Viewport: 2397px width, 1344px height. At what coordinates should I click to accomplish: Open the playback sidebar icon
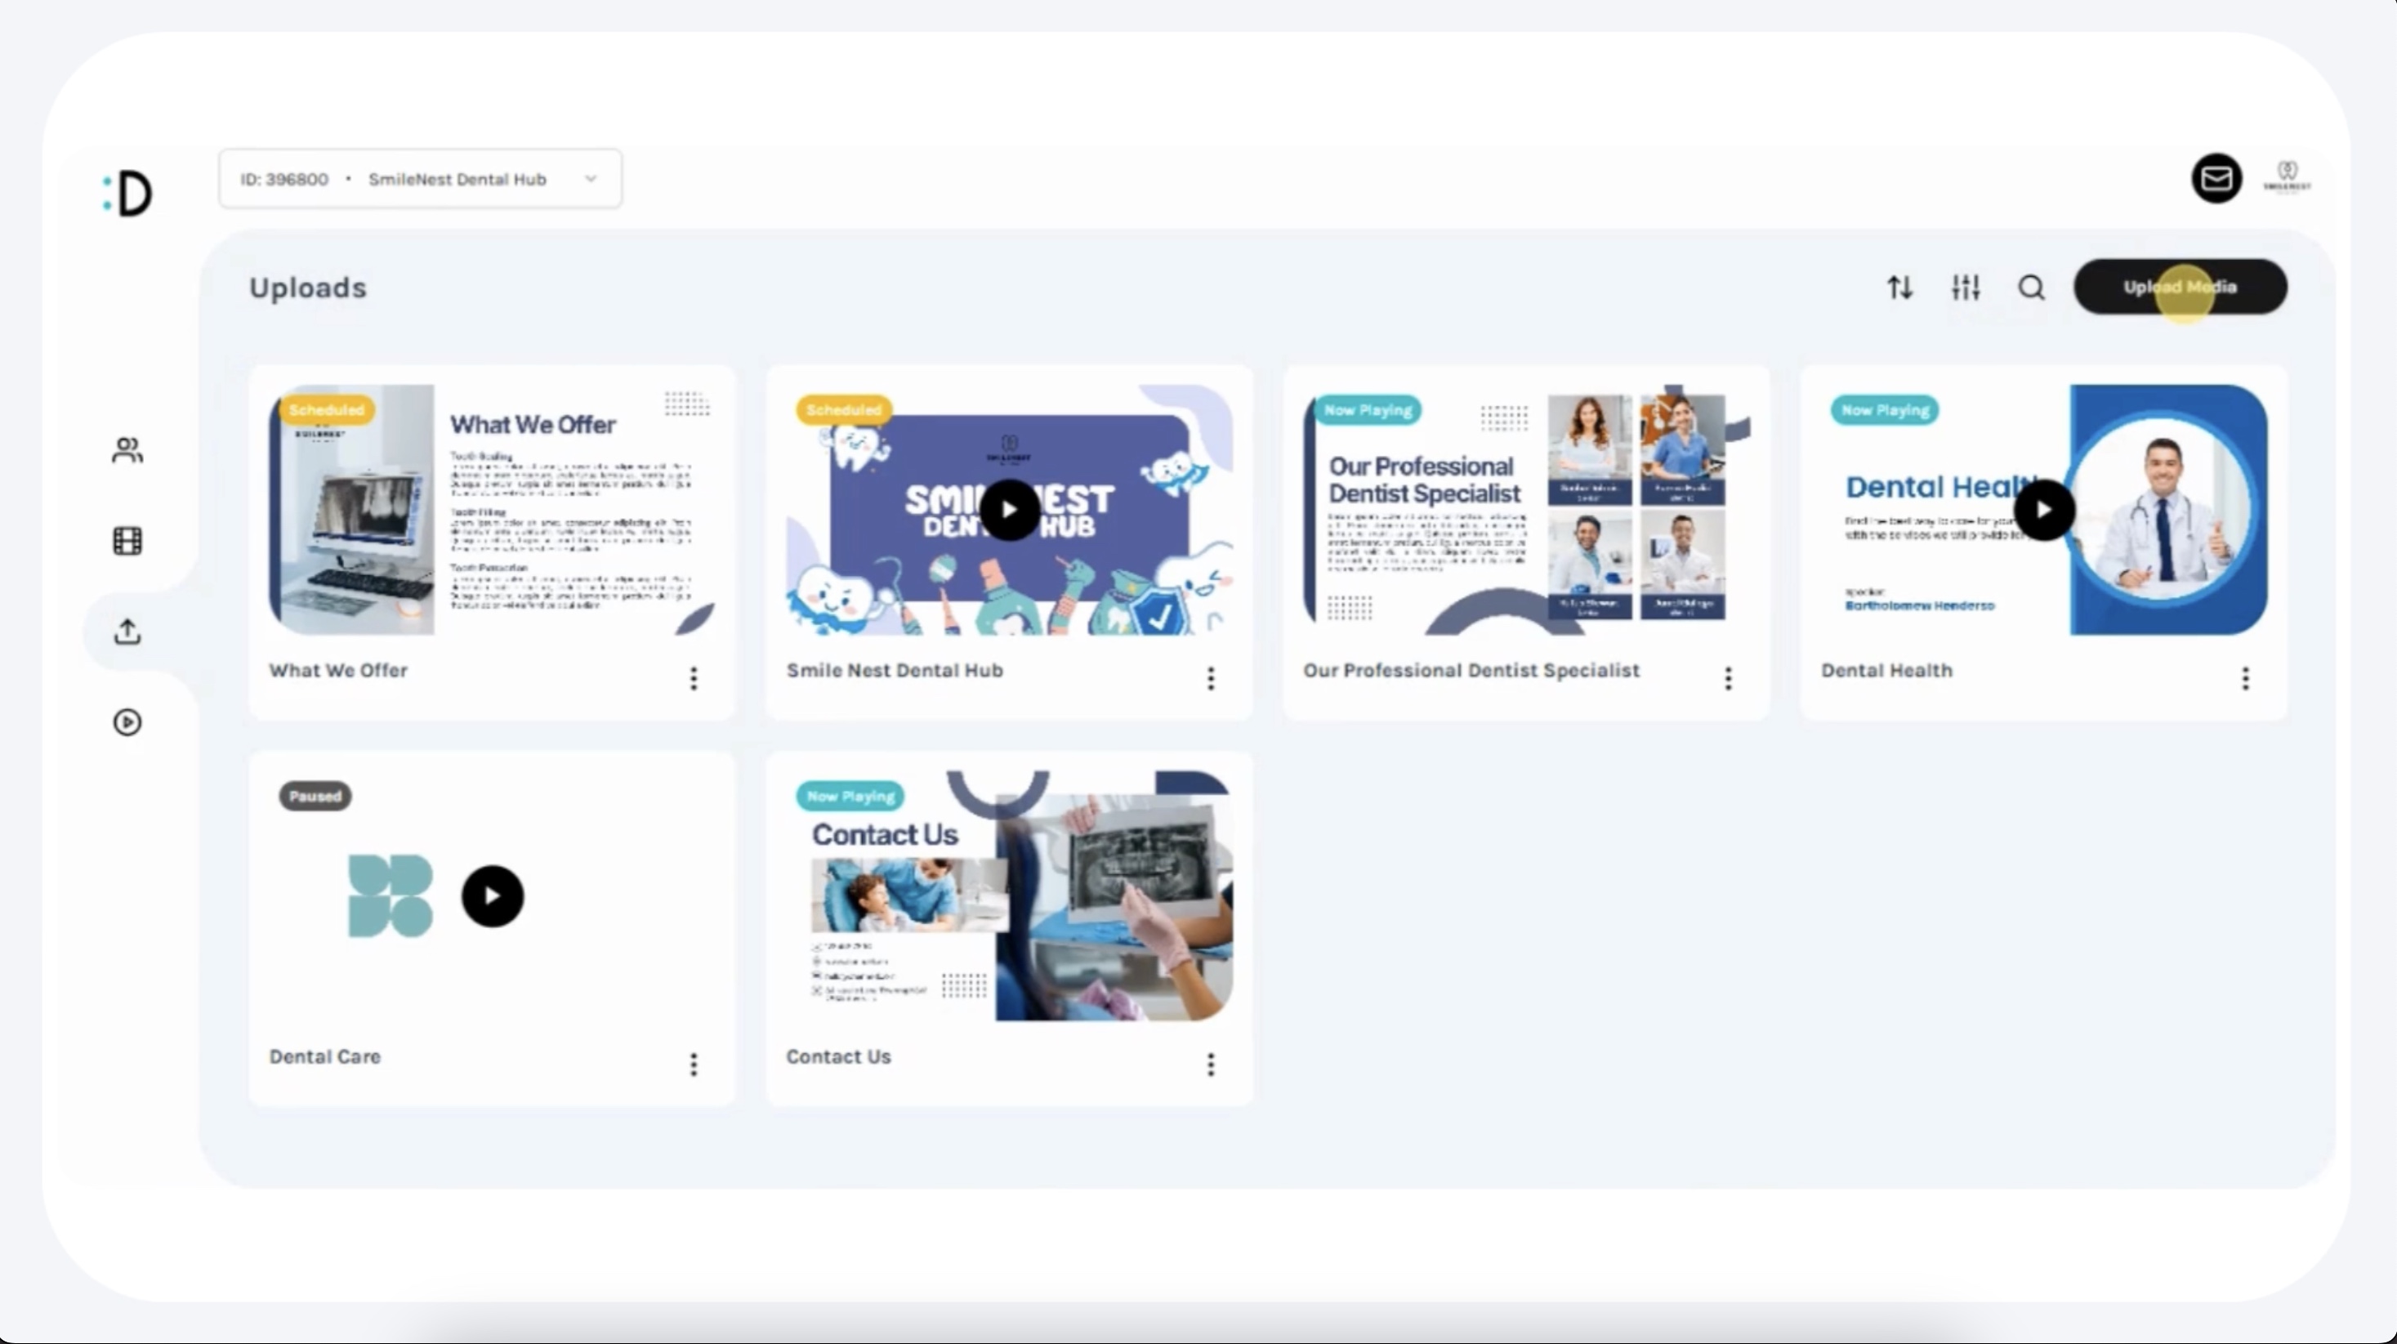click(x=127, y=722)
